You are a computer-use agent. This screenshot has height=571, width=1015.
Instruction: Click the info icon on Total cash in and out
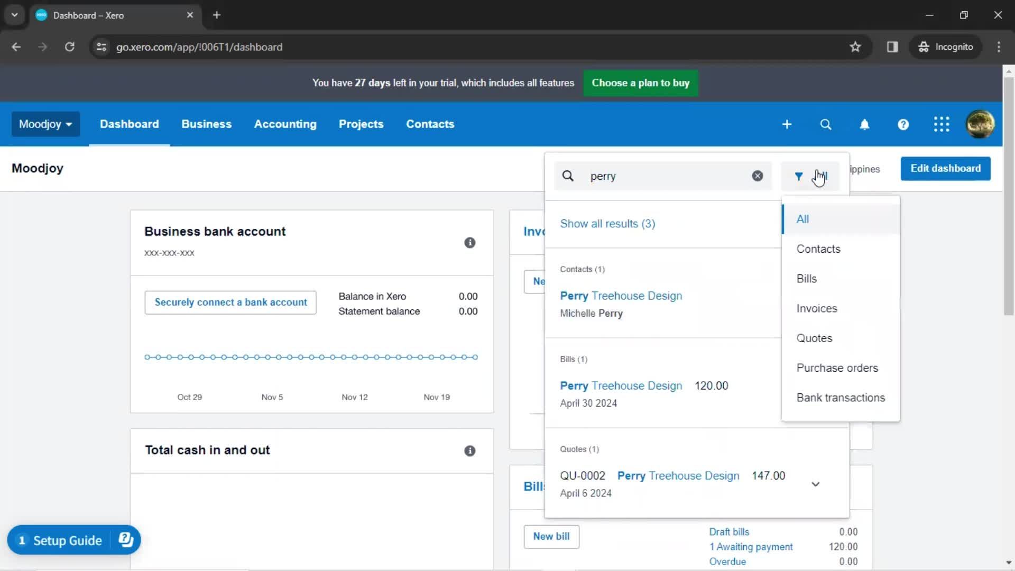[469, 451]
